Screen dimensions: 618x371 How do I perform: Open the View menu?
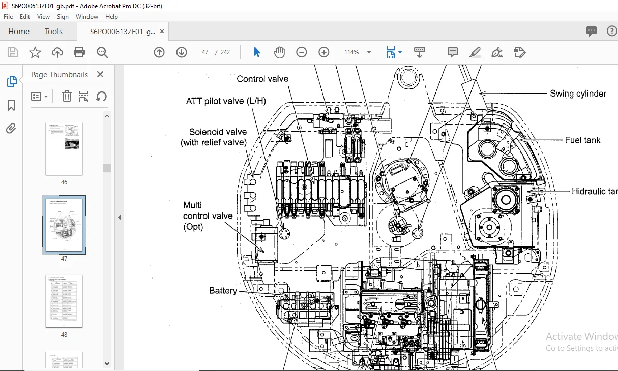click(x=44, y=17)
